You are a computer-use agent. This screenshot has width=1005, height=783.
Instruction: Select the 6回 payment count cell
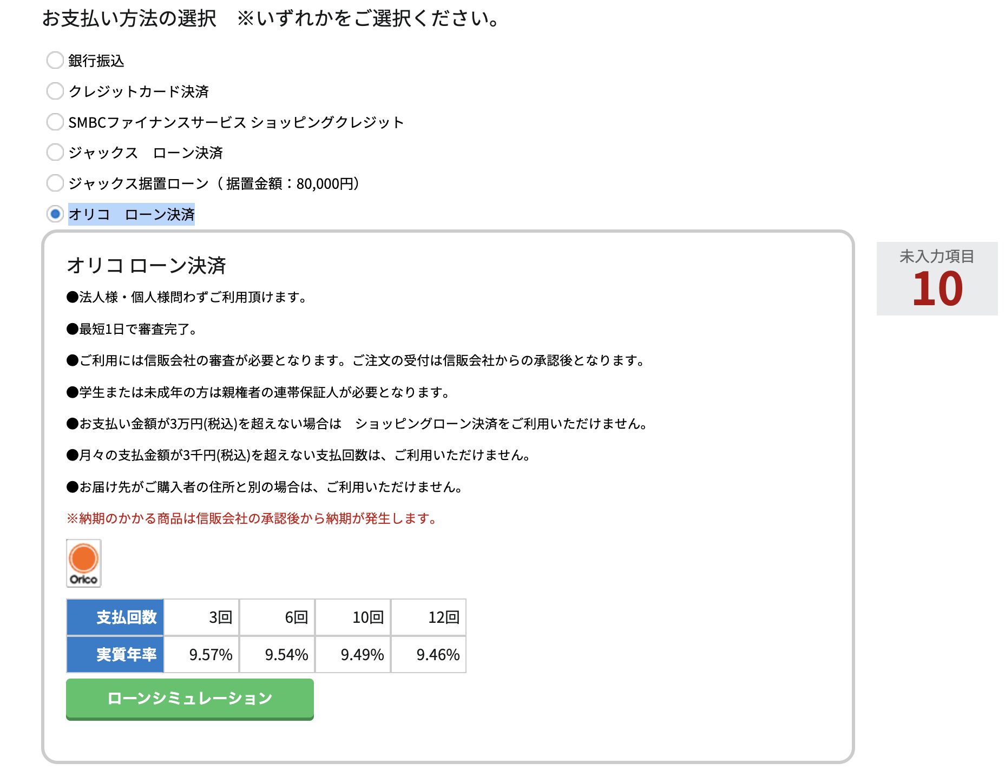pyautogui.click(x=277, y=617)
